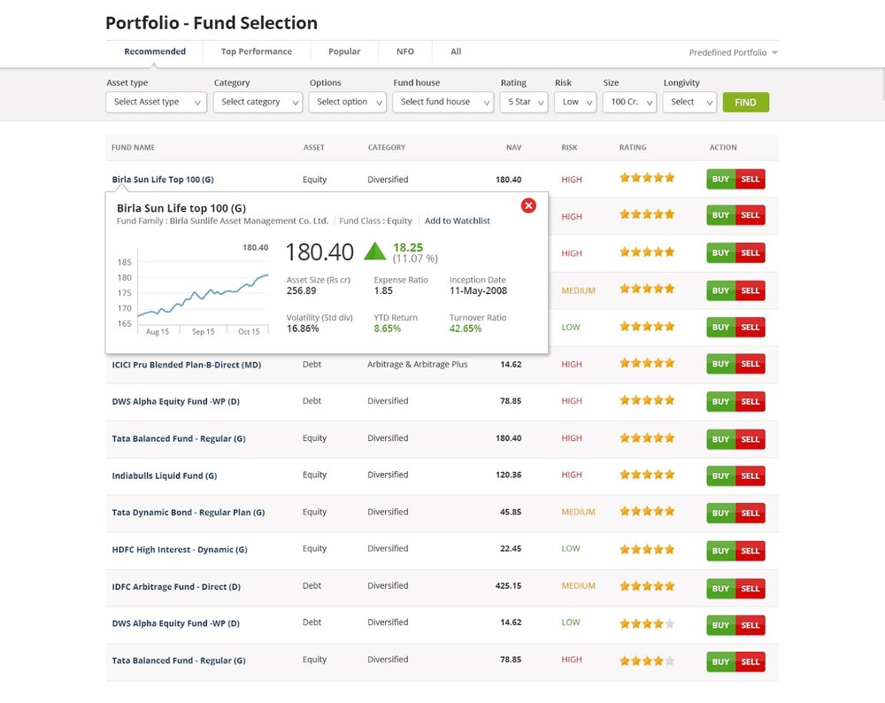Open the Top Performance tab
Screen dimensions: 885x703
257,51
